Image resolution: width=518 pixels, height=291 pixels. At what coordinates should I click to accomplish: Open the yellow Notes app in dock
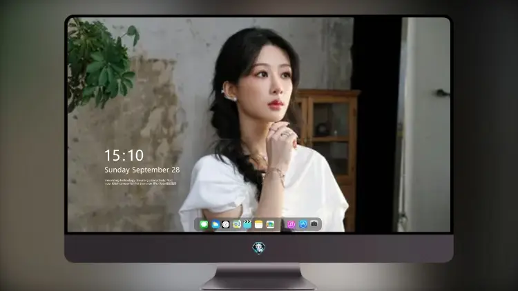click(259, 224)
